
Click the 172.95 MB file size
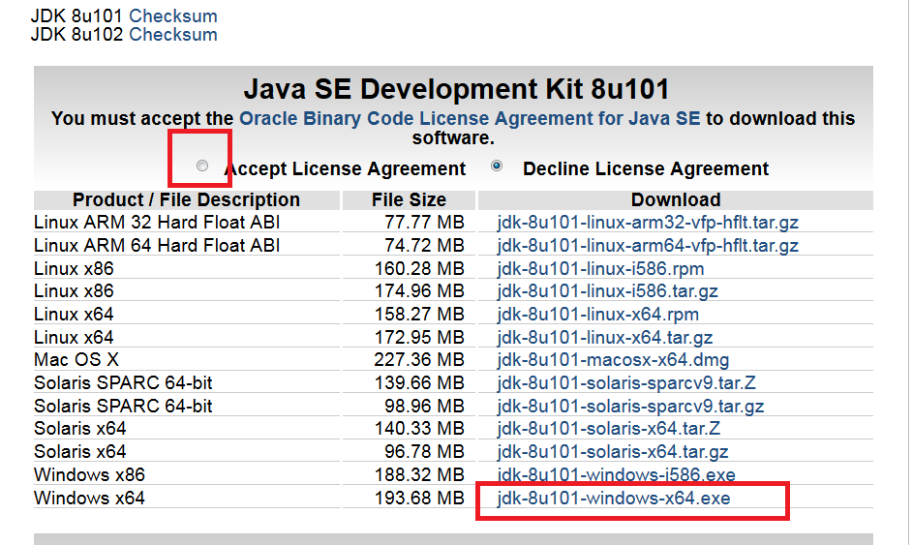click(419, 337)
